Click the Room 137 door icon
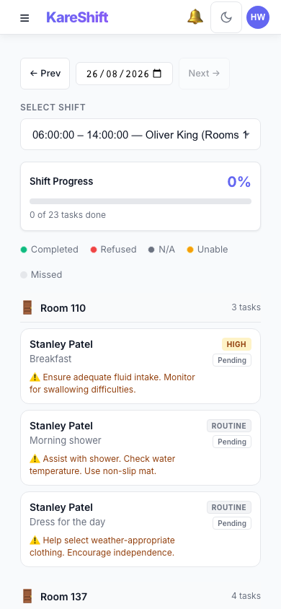The width and height of the screenshot is (281, 609). click(x=27, y=596)
